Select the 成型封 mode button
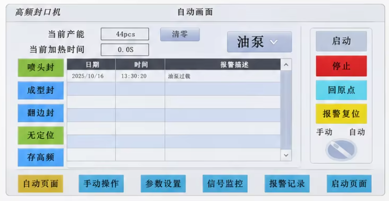Screen dimensions: 389x201 (x=41, y=90)
